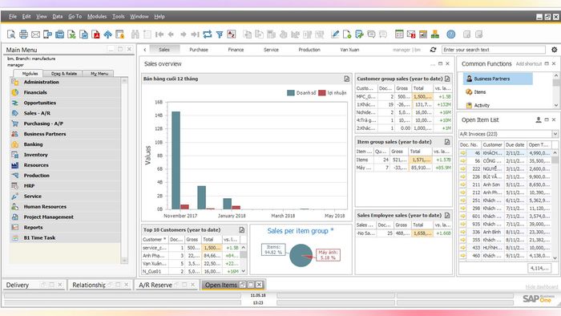Open the Inventory module
This screenshot has width=561, height=316.
coord(65,155)
